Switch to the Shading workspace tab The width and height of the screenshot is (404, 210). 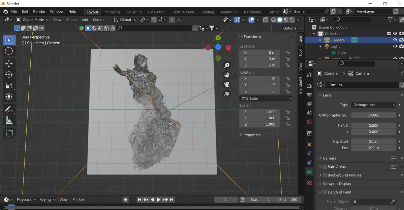pyautogui.click(x=207, y=12)
